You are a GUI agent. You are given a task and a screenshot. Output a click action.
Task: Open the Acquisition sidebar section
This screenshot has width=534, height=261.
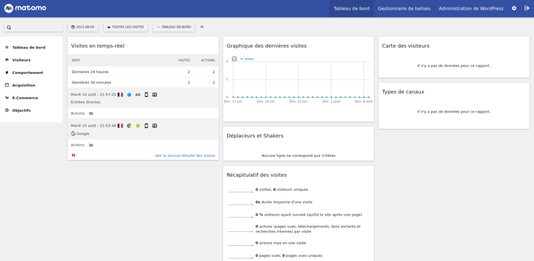(24, 85)
